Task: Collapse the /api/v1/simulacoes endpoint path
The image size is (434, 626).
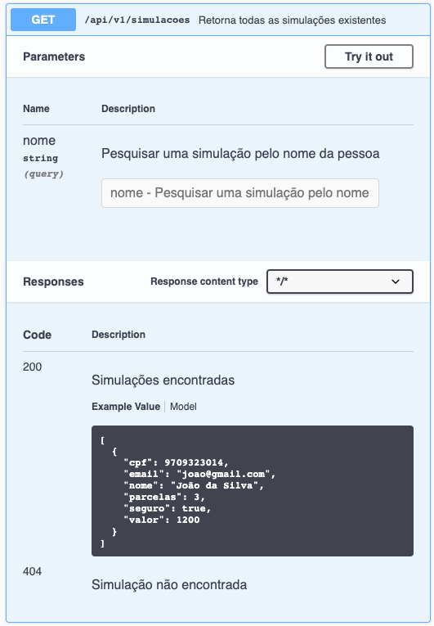Action: point(136,20)
